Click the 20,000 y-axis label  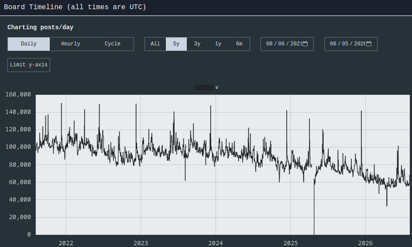(x=20, y=217)
